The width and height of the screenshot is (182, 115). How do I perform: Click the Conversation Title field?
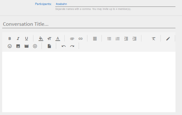coord(89,24)
